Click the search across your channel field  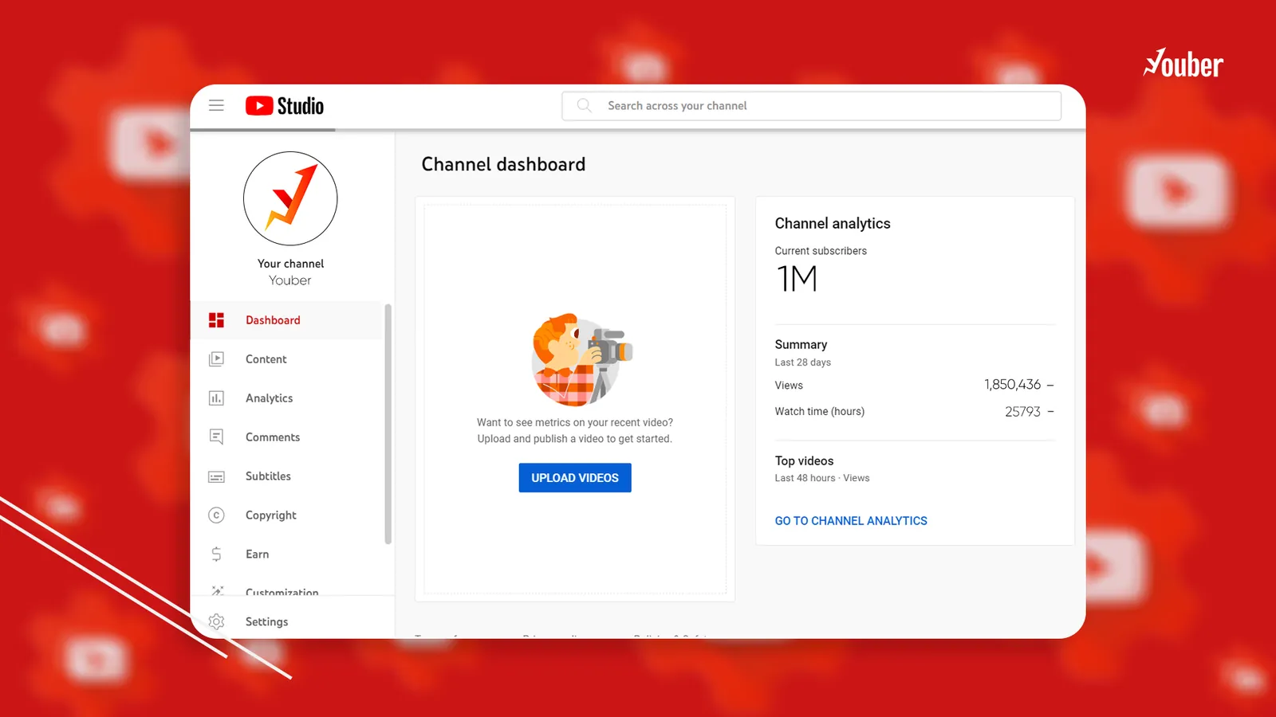pos(812,106)
